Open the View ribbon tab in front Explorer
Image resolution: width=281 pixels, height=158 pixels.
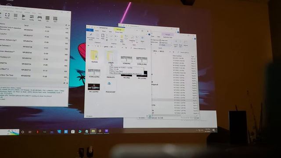(x=110, y=31)
